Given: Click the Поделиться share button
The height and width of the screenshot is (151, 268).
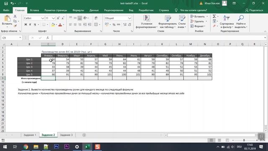Looking at the screenshot, I should (x=254, y=10).
